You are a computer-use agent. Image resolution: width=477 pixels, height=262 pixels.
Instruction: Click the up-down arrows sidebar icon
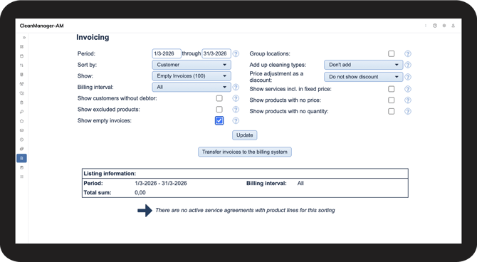point(21,65)
